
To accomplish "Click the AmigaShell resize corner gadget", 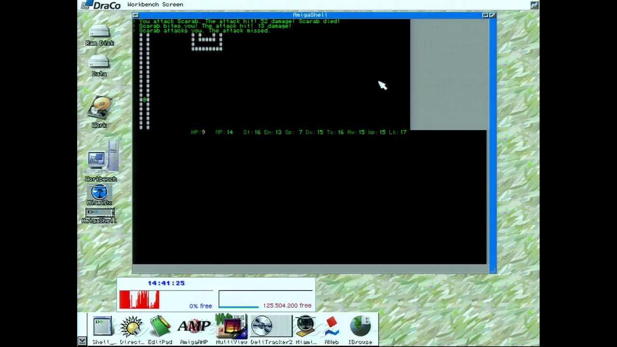I will pyautogui.click(x=492, y=270).
